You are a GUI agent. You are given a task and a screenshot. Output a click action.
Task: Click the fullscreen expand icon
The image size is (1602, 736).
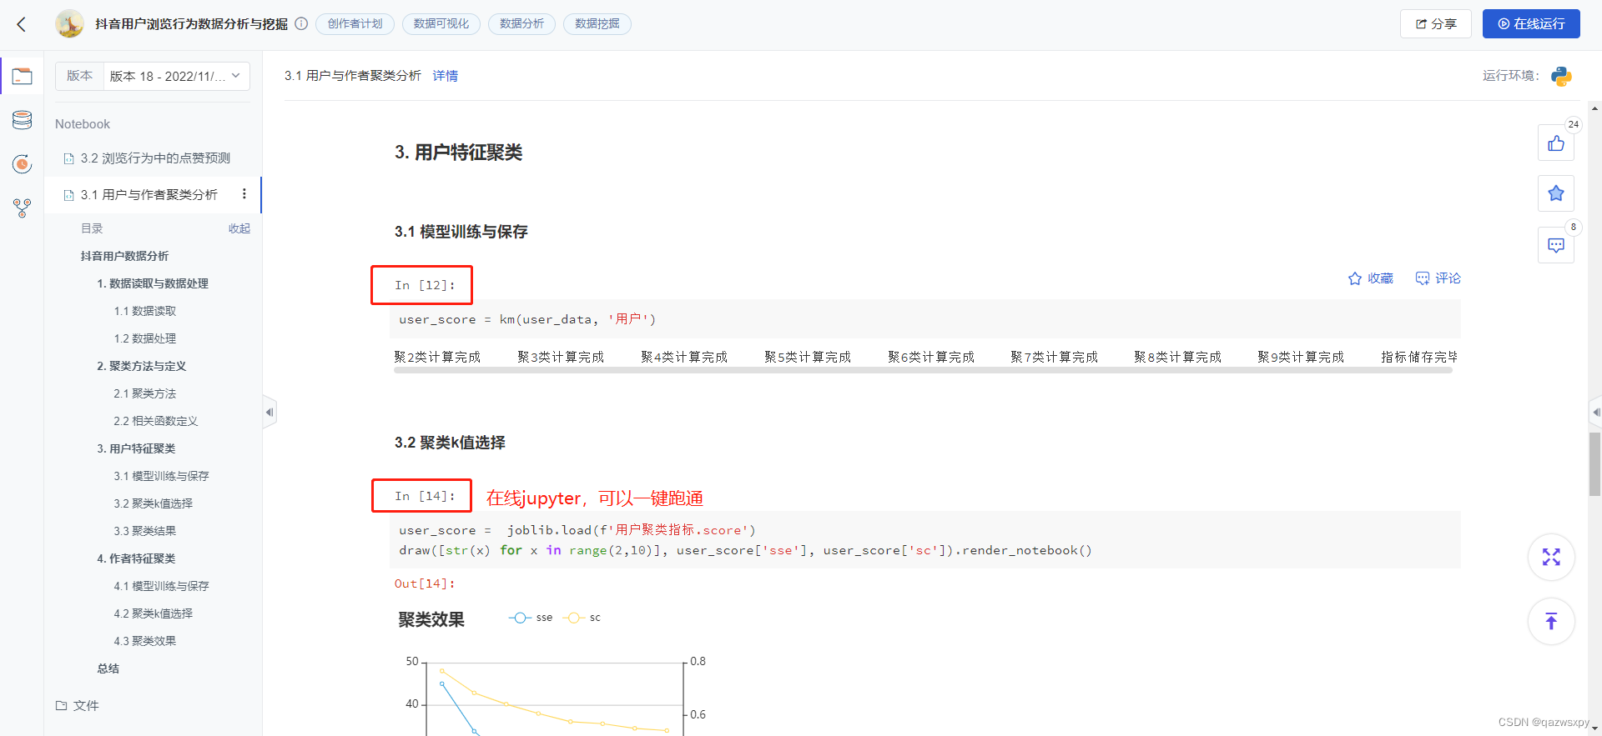(x=1550, y=557)
